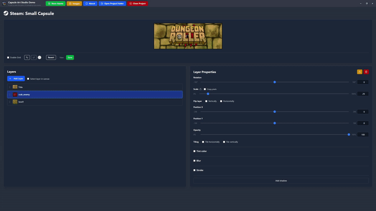
Task: Lock the layer with the orange padlock
Action: pyautogui.click(x=360, y=72)
